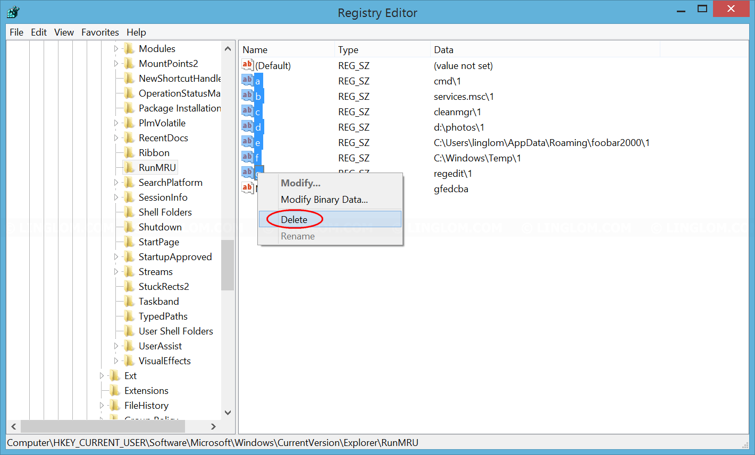Open the Help menu
The image size is (755, 455).
point(136,32)
